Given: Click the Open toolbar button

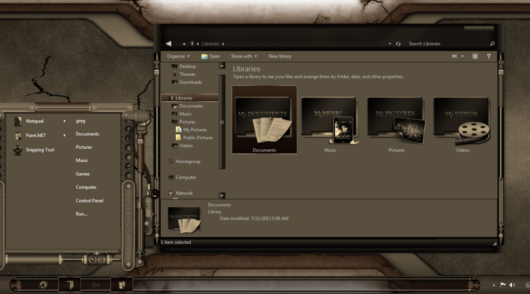Looking at the screenshot, I should click(x=211, y=56).
